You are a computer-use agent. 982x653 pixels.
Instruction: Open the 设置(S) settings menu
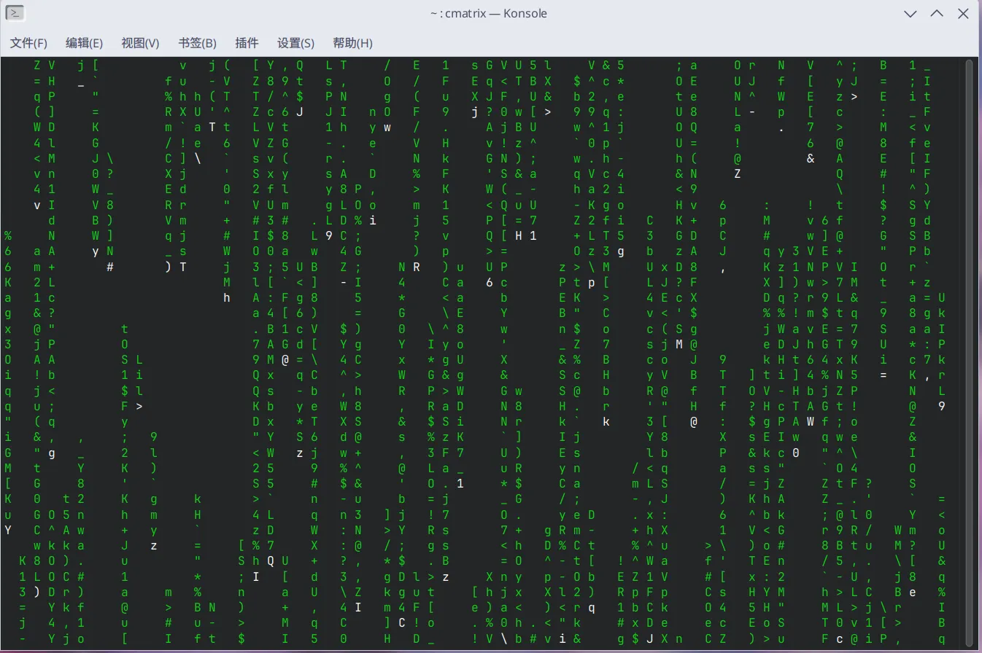[x=295, y=43]
